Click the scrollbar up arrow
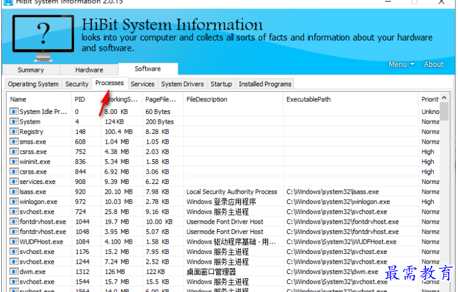Viewport: 458px width, 292px height. tap(444, 98)
